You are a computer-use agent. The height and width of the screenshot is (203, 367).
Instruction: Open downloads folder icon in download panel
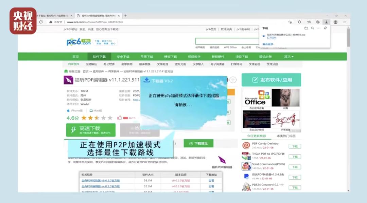[x=306, y=28]
